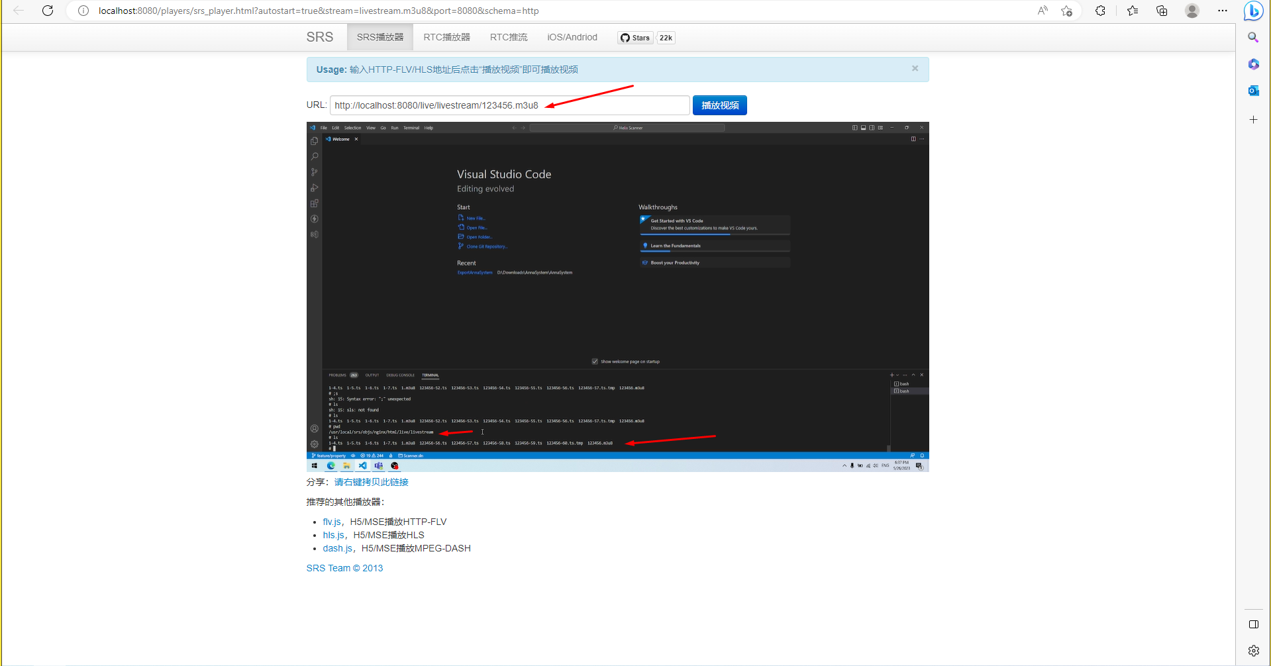The height and width of the screenshot is (666, 1271).
Task: Open terminal panel views and more actions ellipsis
Action: pyautogui.click(x=905, y=375)
